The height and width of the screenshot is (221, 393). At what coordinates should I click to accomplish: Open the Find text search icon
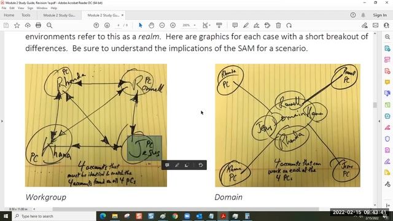49,25
